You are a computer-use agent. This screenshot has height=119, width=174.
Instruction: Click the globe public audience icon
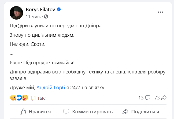click(46, 16)
